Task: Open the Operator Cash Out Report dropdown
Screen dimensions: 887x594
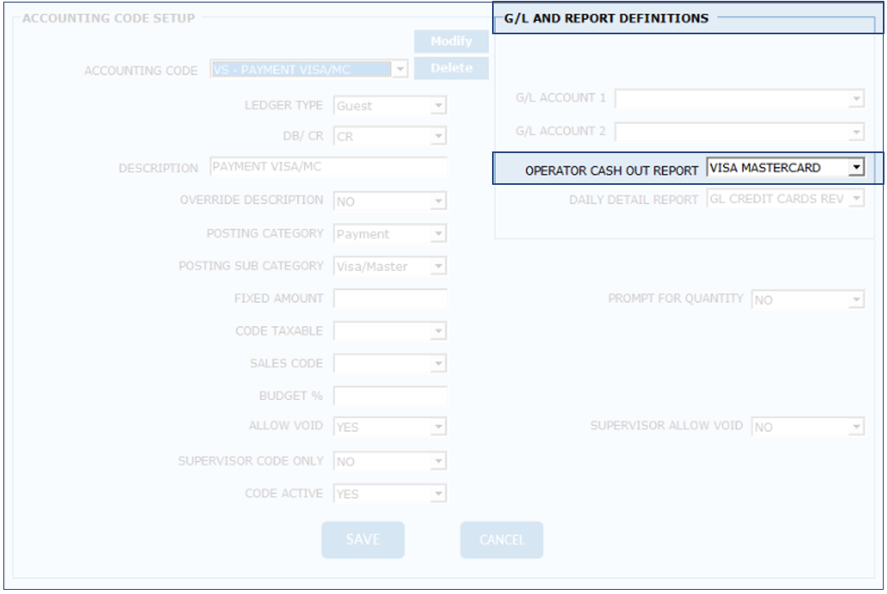Action: coord(854,167)
